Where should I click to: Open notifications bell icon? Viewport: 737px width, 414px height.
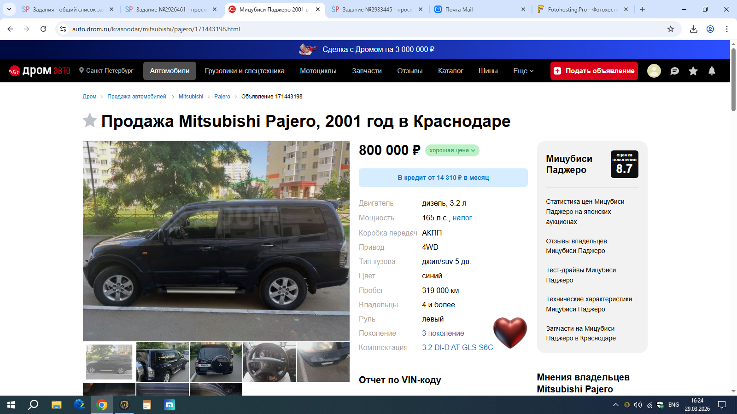click(712, 71)
